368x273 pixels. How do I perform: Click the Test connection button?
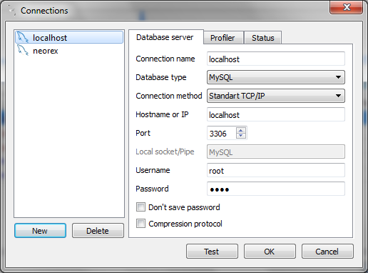212,252
